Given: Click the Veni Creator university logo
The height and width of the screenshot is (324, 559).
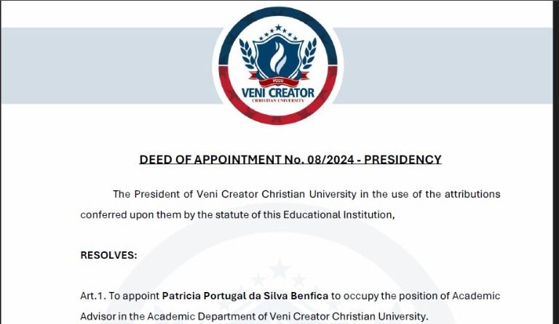Looking at the screenshot, I should pos(278,65).
